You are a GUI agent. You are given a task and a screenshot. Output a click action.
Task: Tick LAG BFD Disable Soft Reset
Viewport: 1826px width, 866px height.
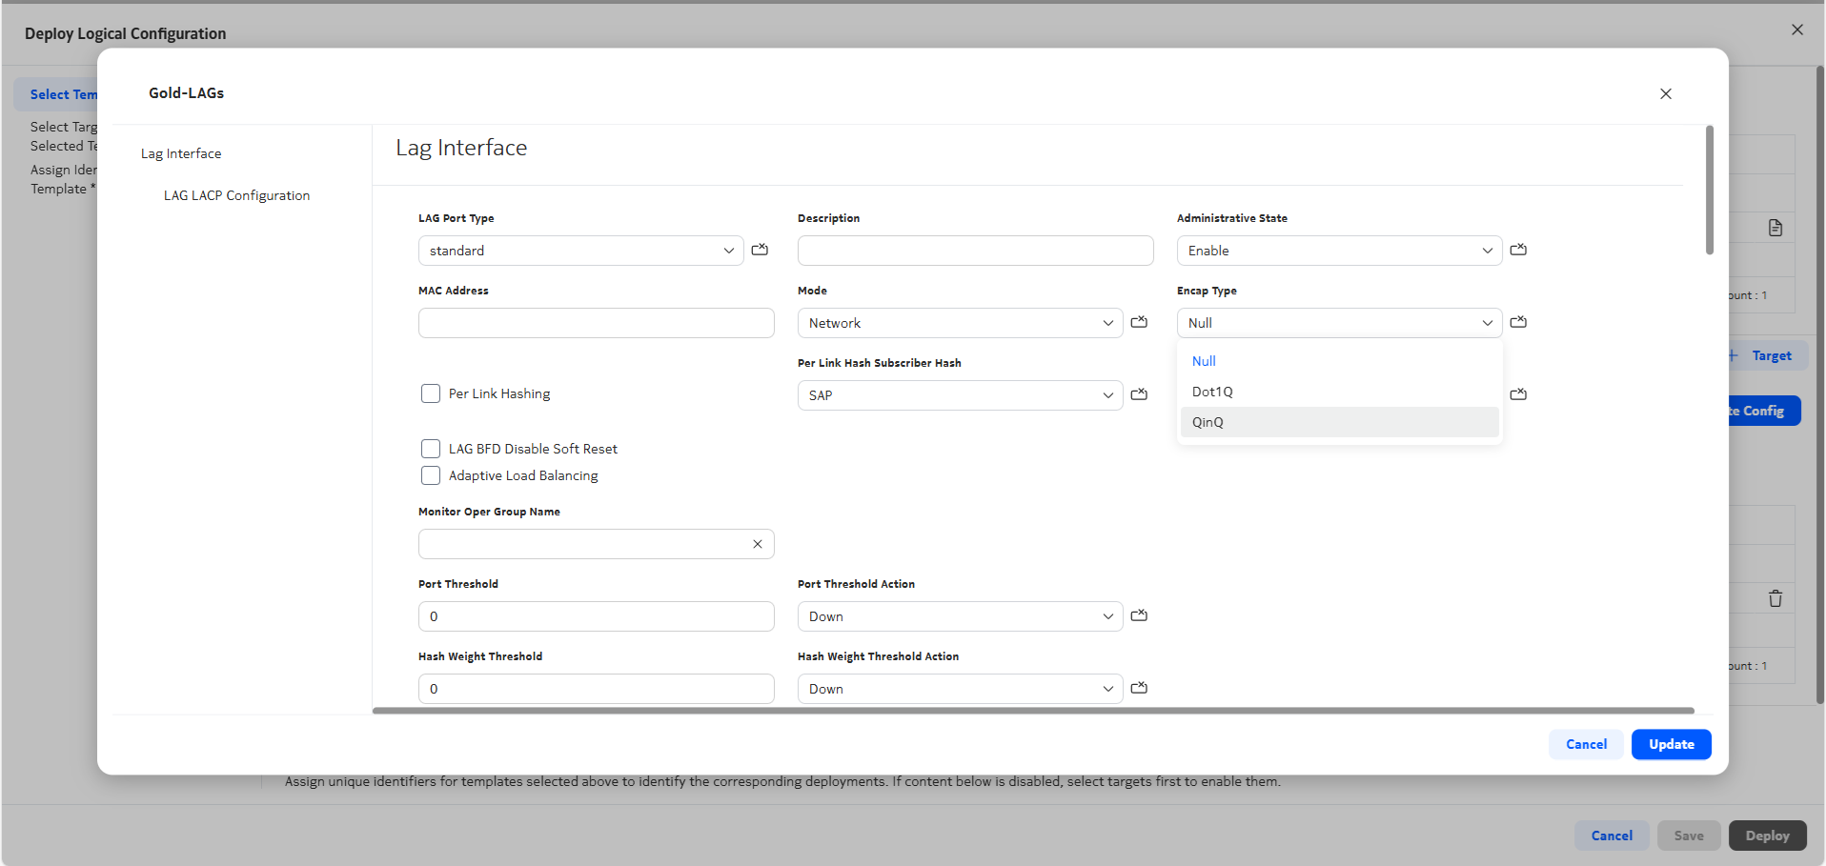pos(431,449)
